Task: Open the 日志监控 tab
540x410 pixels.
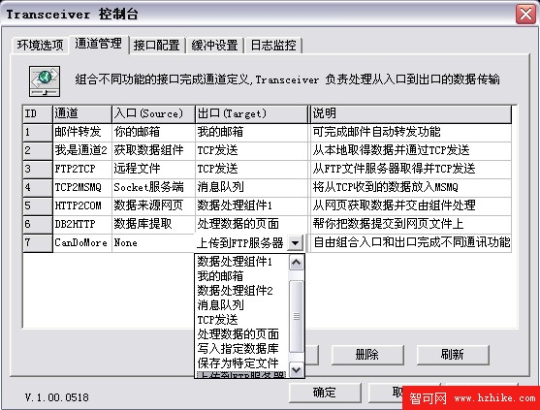Action: pos(273,46)
